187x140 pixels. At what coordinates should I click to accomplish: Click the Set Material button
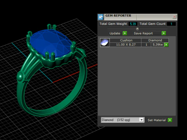coord(157,120)
